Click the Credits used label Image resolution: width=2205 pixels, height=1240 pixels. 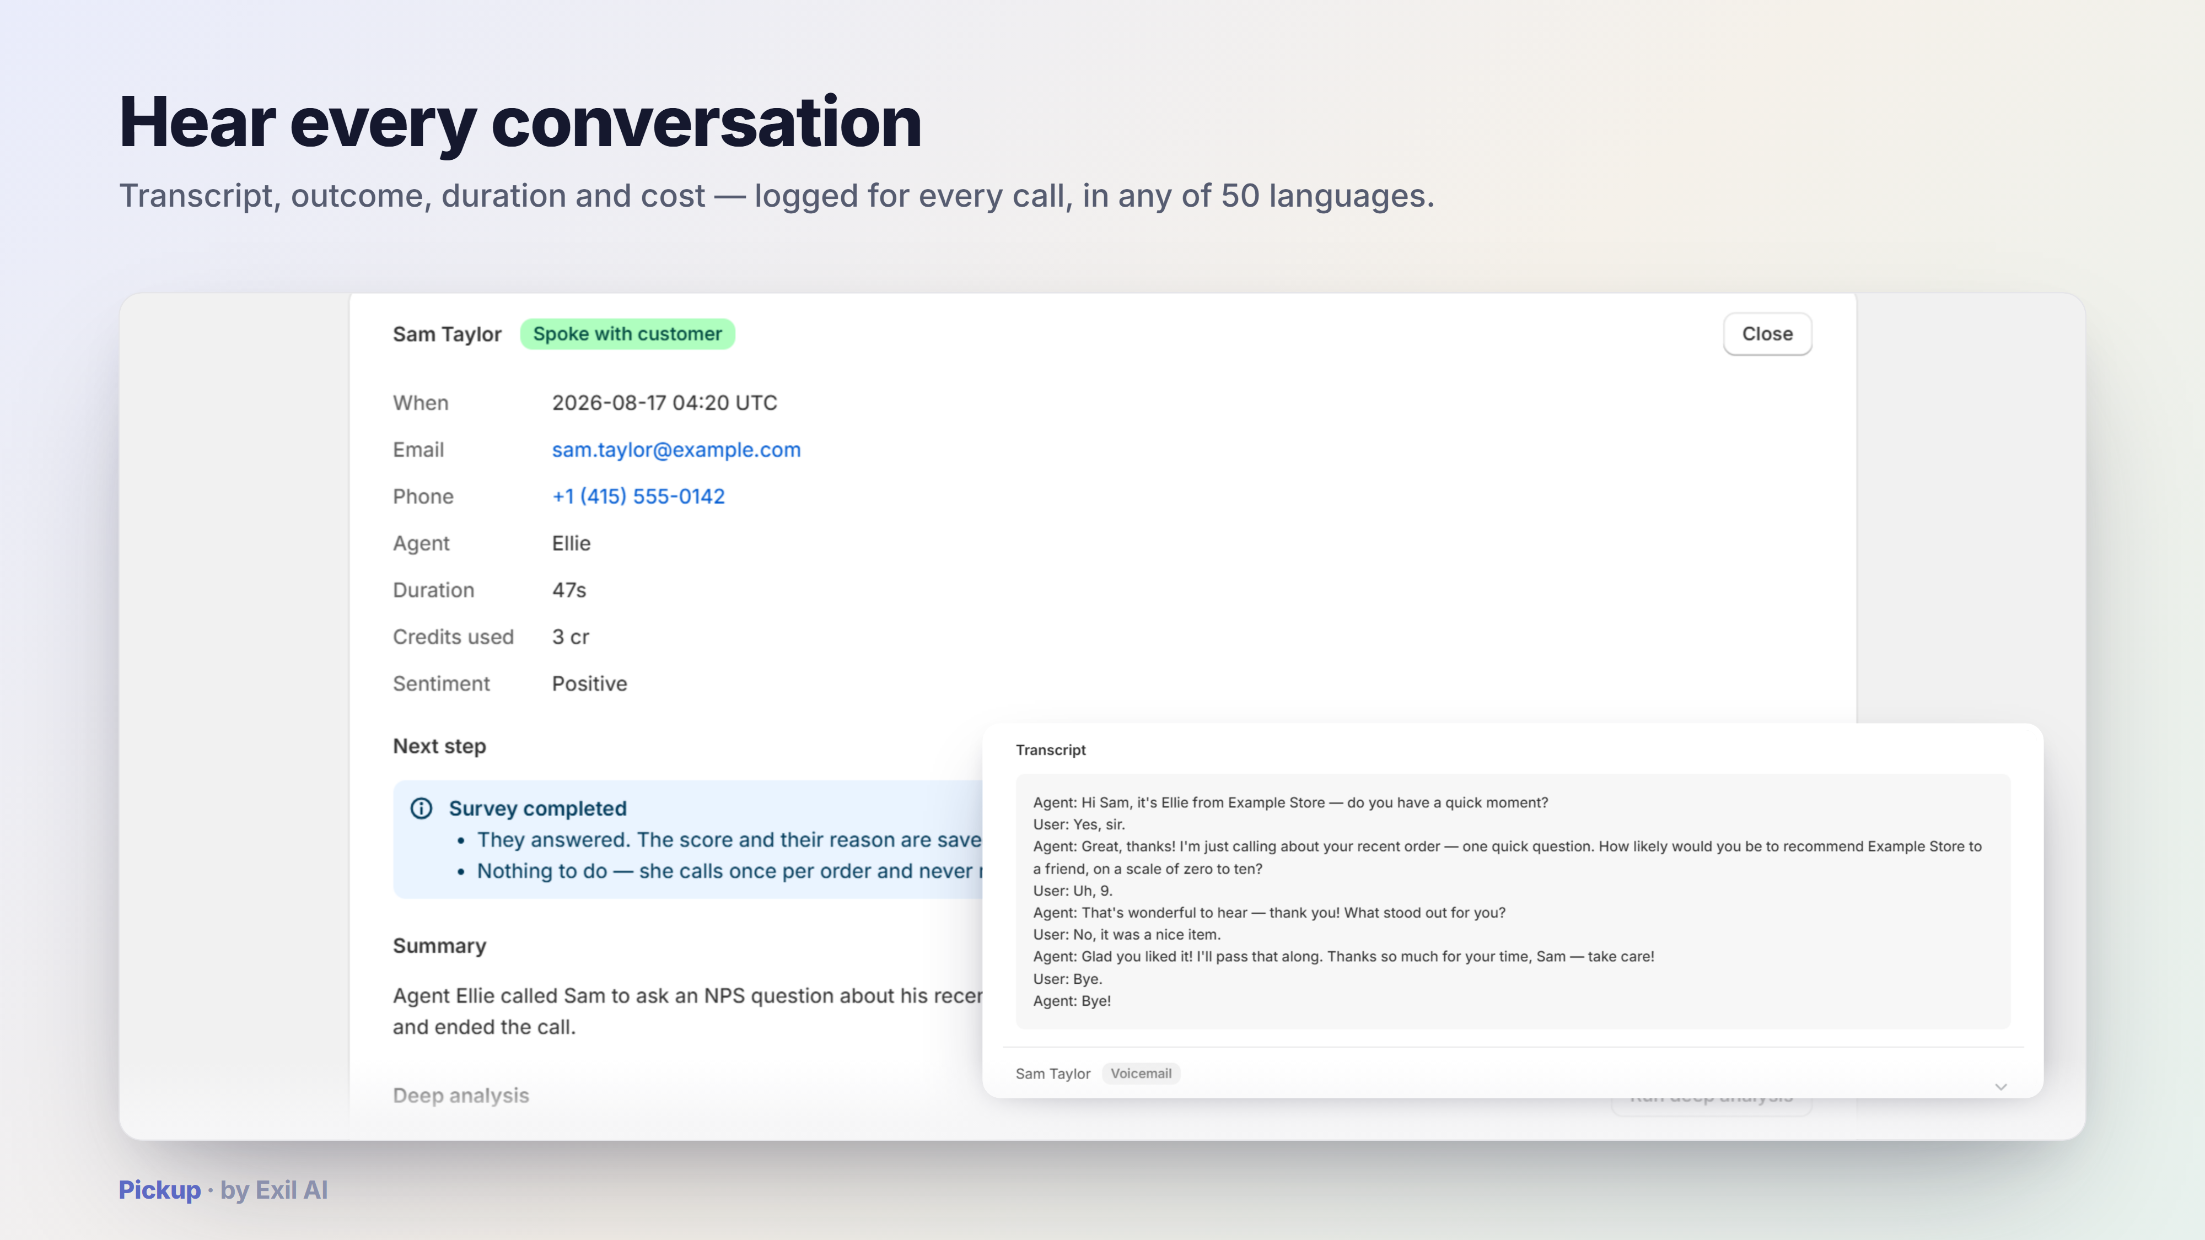coord(453,638)
